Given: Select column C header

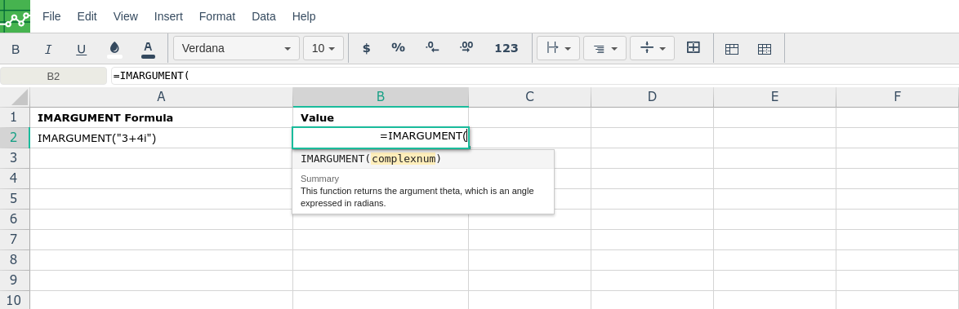Looking at the screenshot, I should 529,96.
